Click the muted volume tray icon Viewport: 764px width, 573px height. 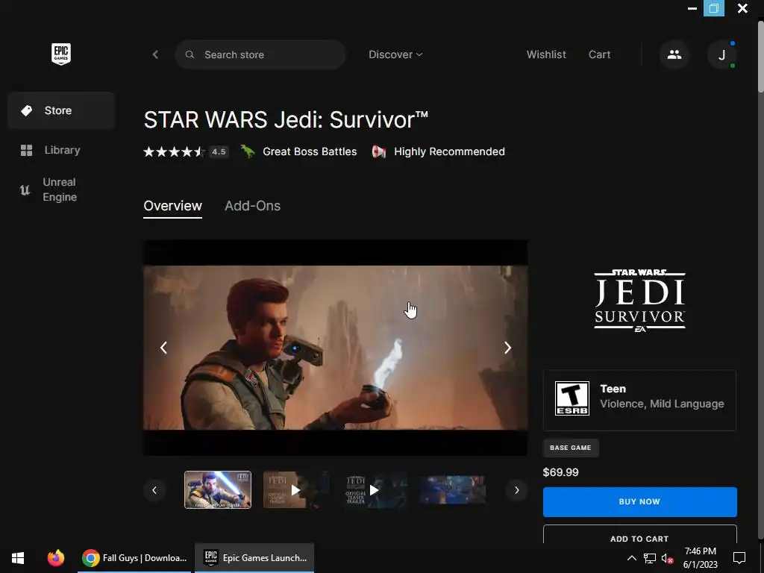[667, 558]
